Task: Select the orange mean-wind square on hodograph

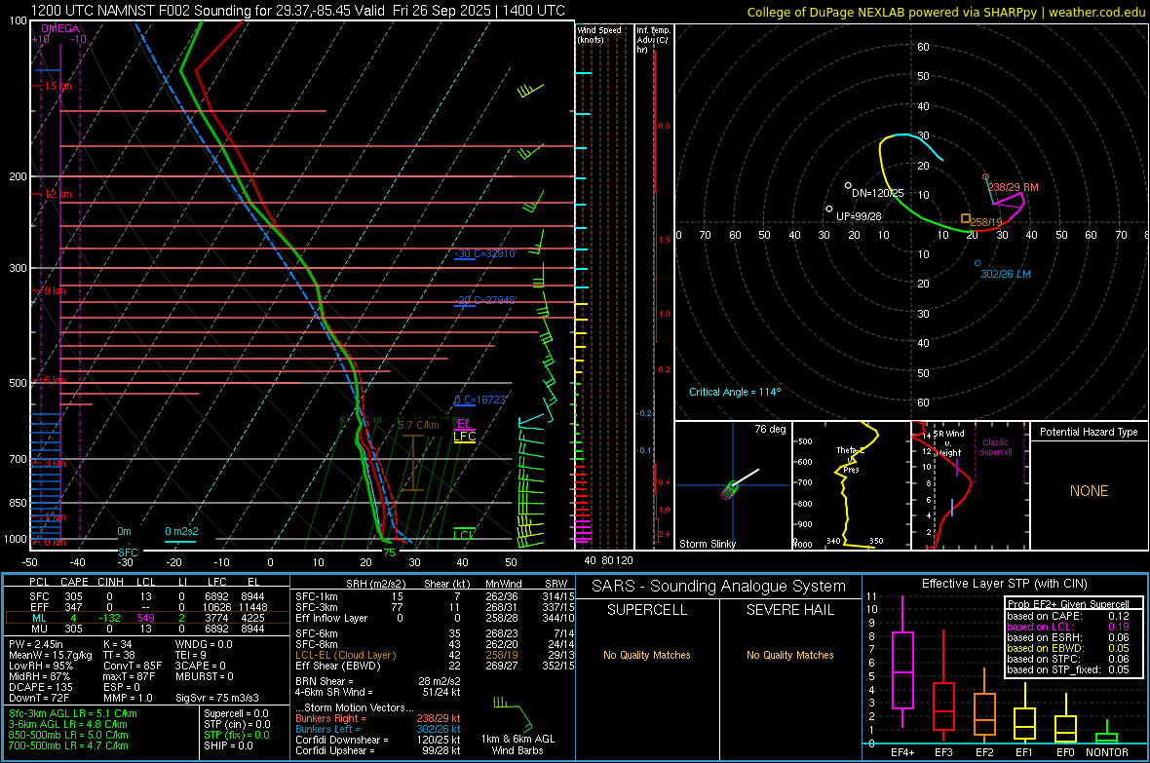Action: 966,218
